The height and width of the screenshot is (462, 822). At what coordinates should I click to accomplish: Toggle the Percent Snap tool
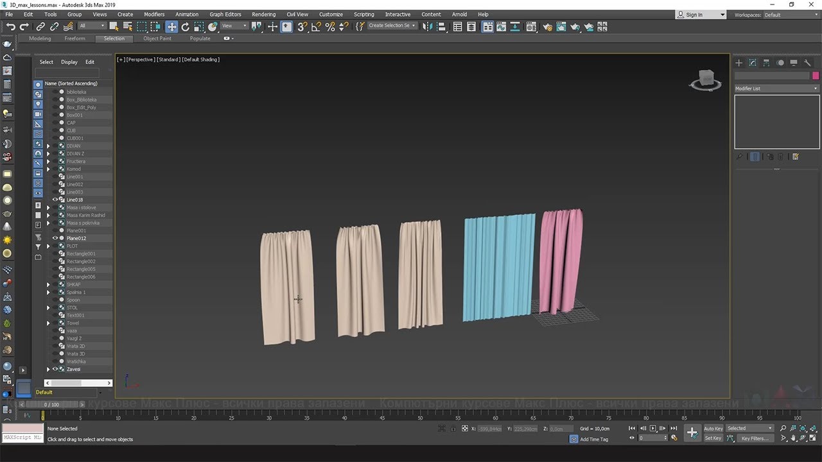(330, 26)
